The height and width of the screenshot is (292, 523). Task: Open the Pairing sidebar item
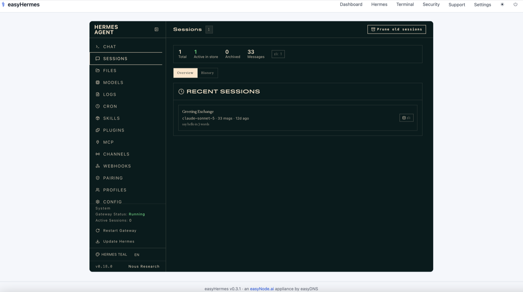126,178
